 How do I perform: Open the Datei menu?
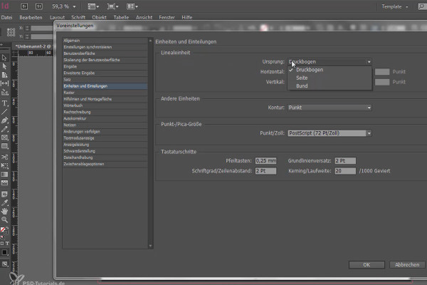7,17
